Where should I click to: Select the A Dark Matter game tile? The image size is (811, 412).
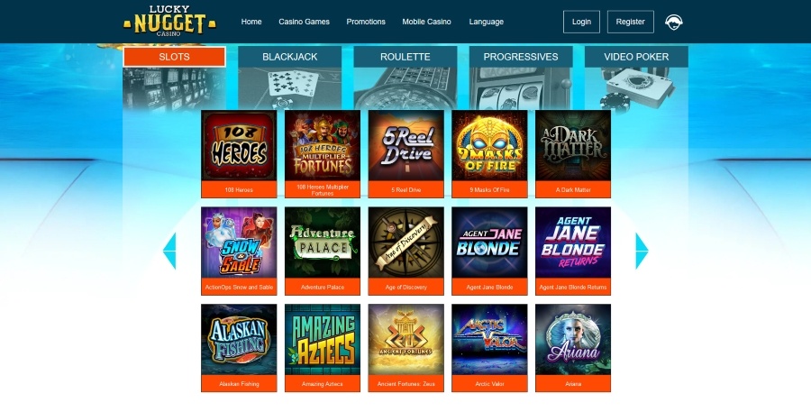pos(573,154)
